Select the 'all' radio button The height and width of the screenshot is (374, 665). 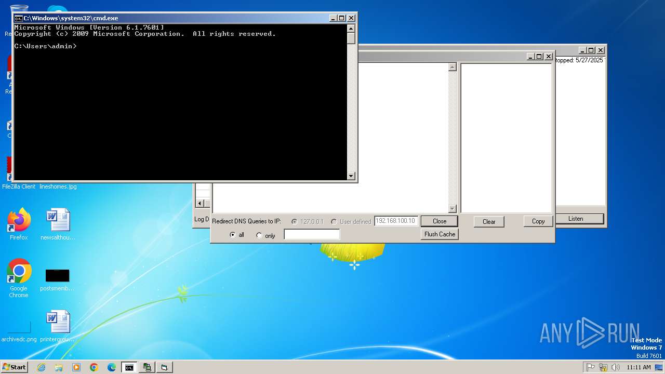coord(233,235)
